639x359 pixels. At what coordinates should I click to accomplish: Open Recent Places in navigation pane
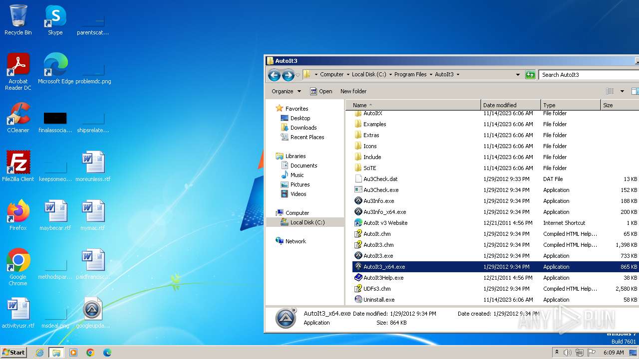click(x=302, y=137)
